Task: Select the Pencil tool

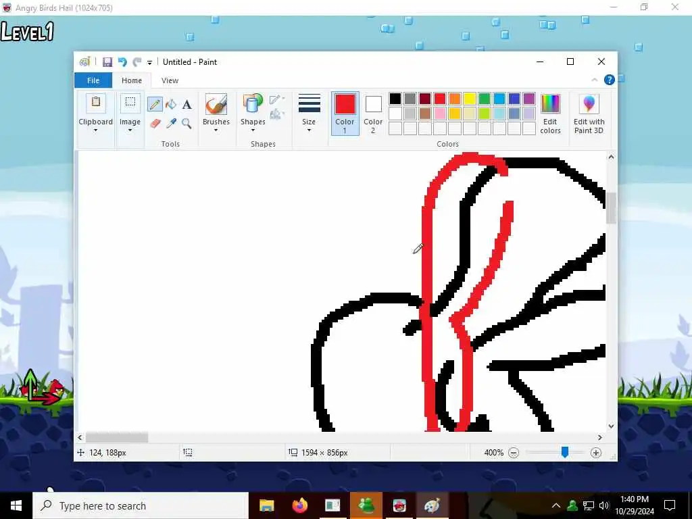Action: [x=155, y=105]
